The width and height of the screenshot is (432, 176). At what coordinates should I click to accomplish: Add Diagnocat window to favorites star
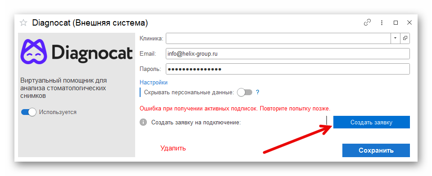pyautogui.click(x=23, y=23)
